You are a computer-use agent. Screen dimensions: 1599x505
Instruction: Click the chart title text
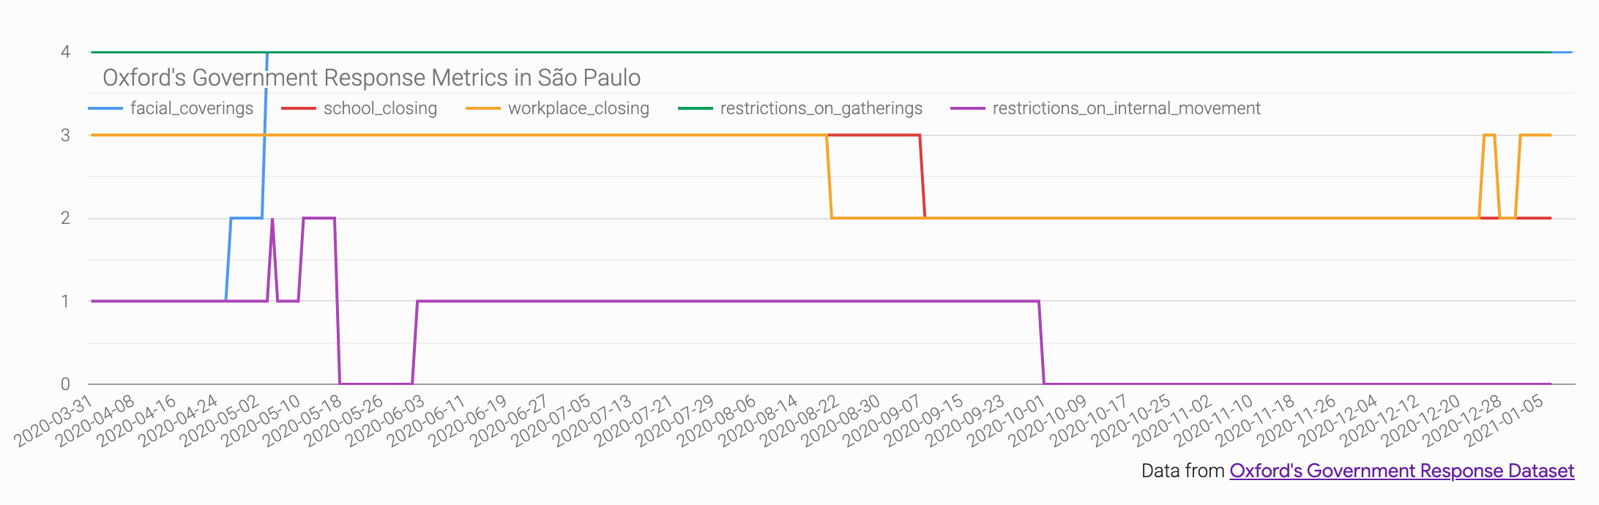click(x=372, y=78)
